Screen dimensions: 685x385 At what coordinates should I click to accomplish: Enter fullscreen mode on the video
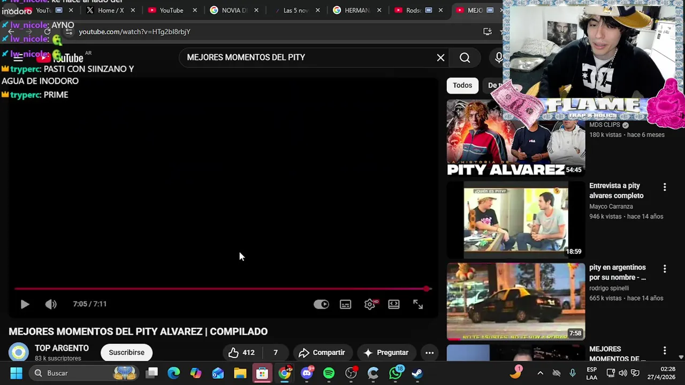pos(418,304)
